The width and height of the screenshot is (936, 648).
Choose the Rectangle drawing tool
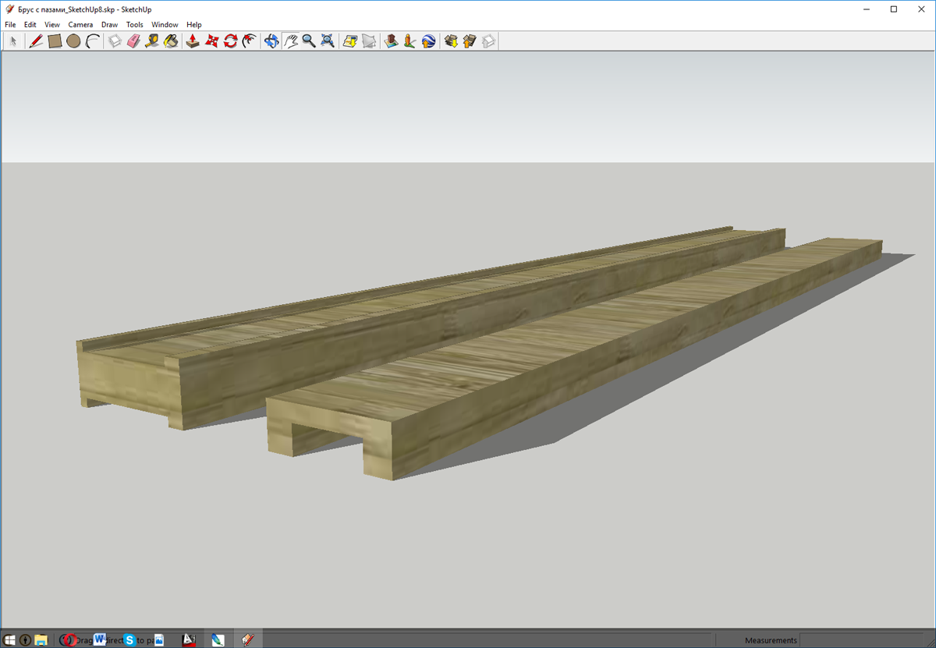(55, 41)
